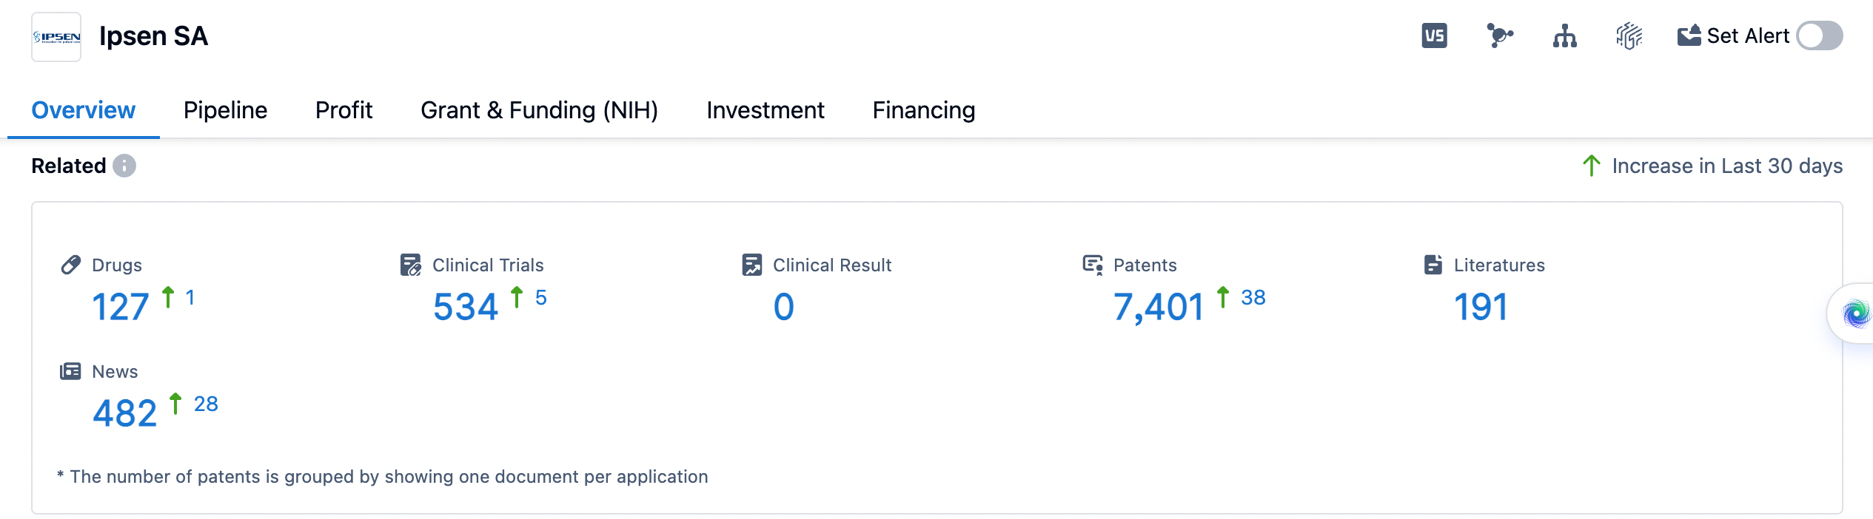Switch to the Pipeline tab
Screen dimensions: 1873x519
coord(225,110)
